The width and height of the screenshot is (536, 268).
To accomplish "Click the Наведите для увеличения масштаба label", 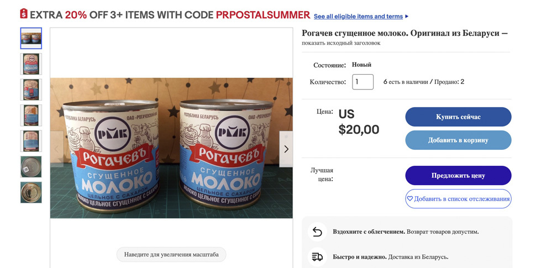I will 171,255.
